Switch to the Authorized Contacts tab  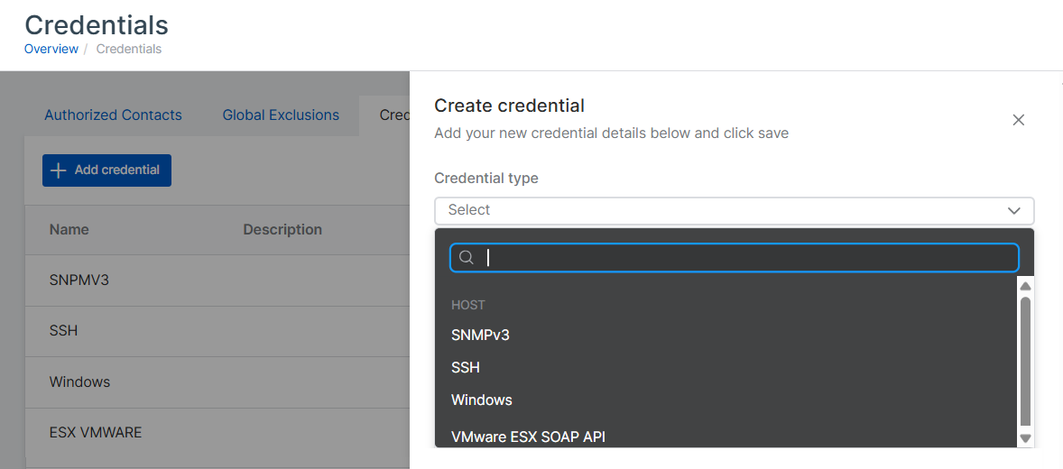tap(113, 115)
